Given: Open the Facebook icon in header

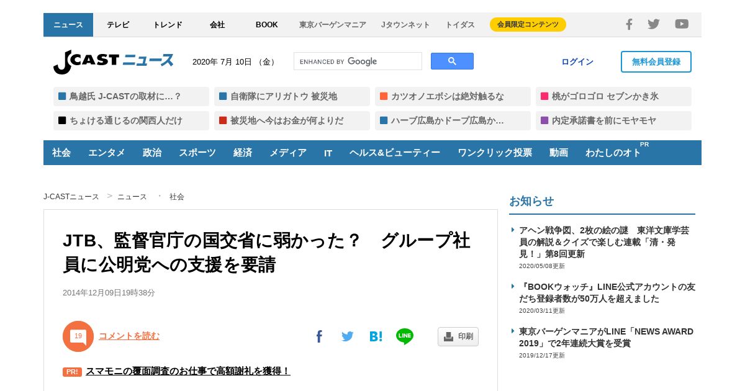Looking at the screenshot, I should click(629, 24).
